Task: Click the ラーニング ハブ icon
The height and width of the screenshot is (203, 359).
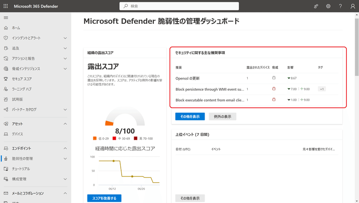Action: click(6, 89)
